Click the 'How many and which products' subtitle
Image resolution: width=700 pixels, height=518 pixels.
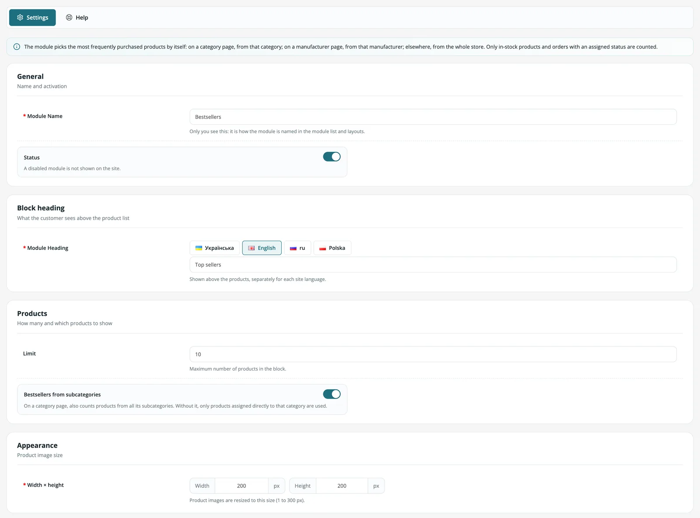[65, 323]
